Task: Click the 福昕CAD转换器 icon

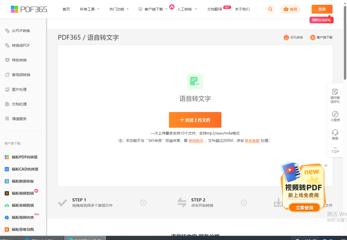Action: 7,169
